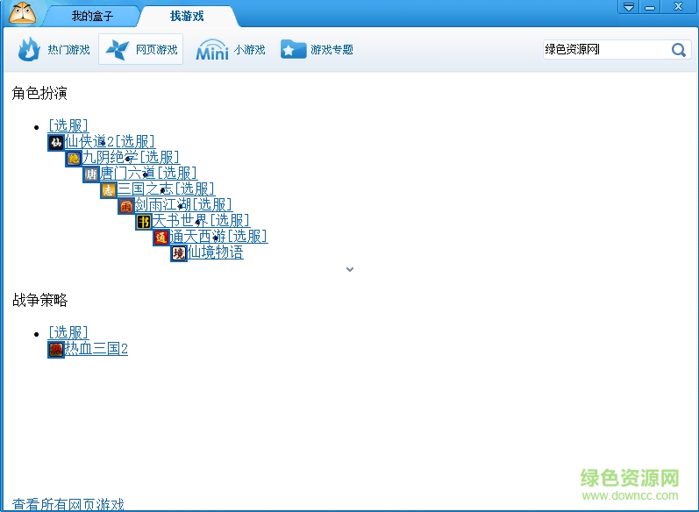The width and height of the screenshot is (699, 512).
Task: Click the search magnifier icon
Action: [678, 50]
